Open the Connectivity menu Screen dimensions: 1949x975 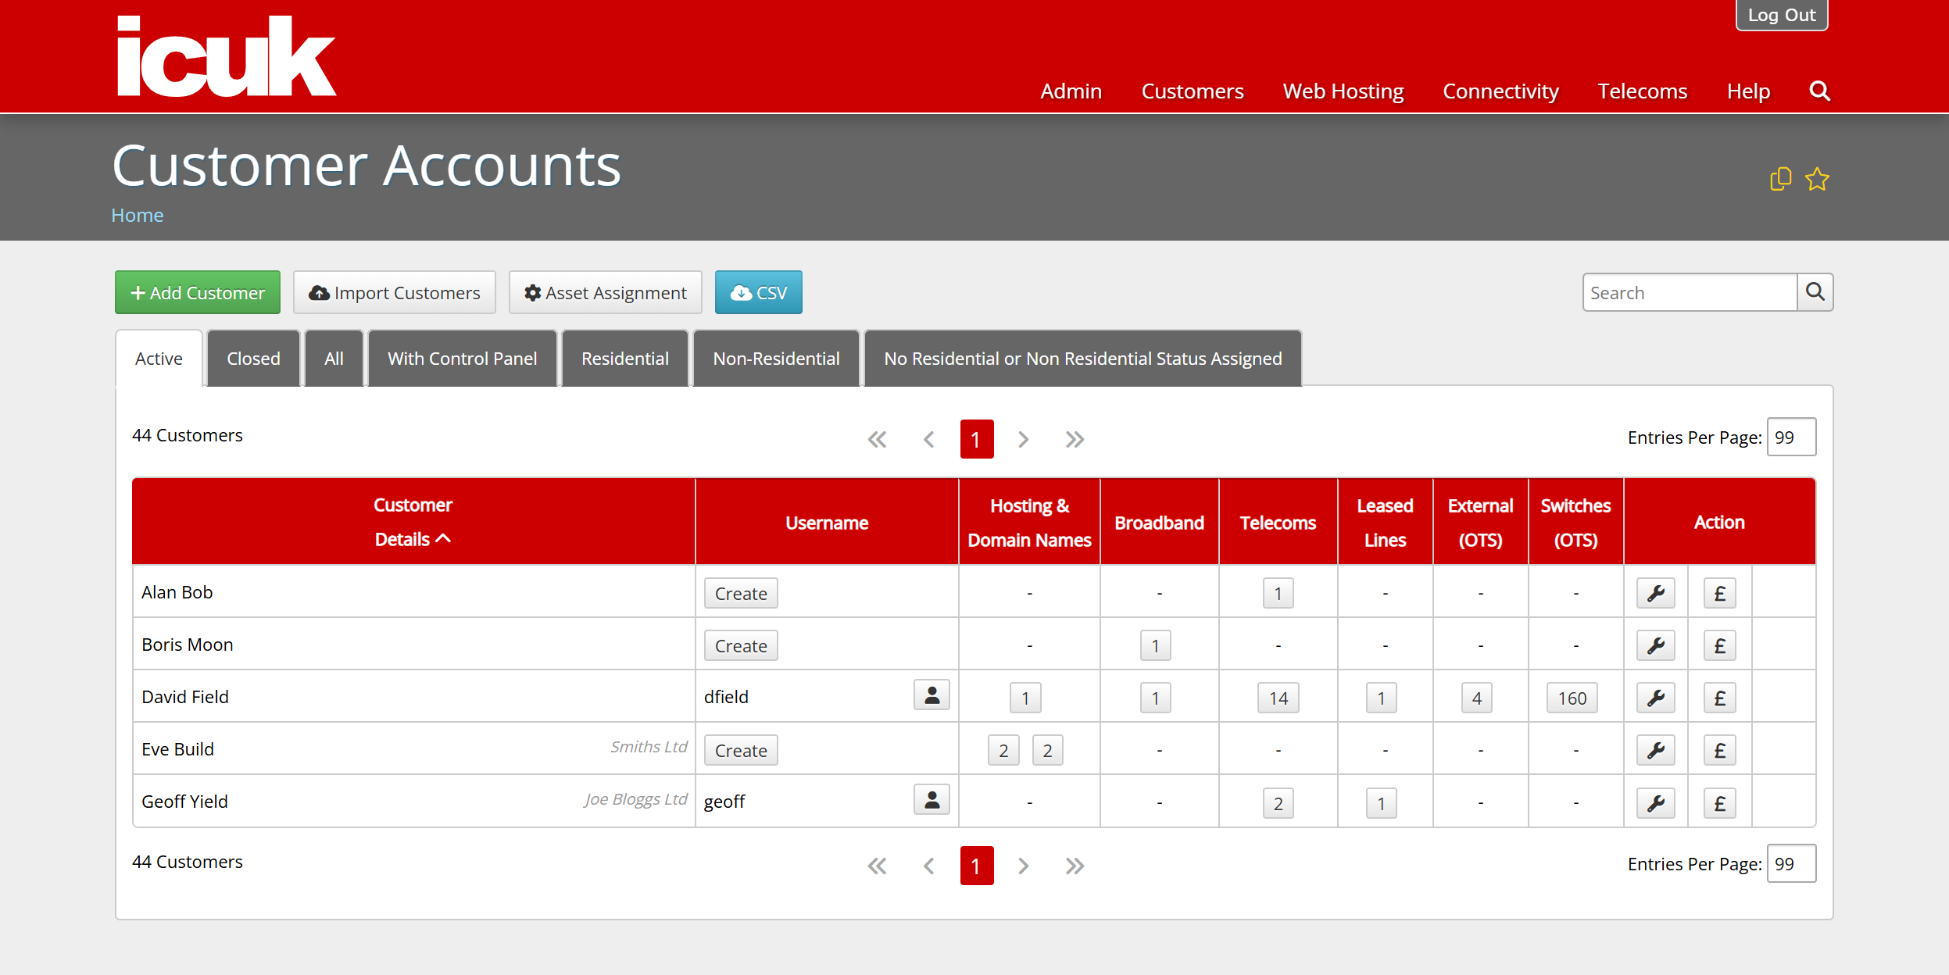1500,91
